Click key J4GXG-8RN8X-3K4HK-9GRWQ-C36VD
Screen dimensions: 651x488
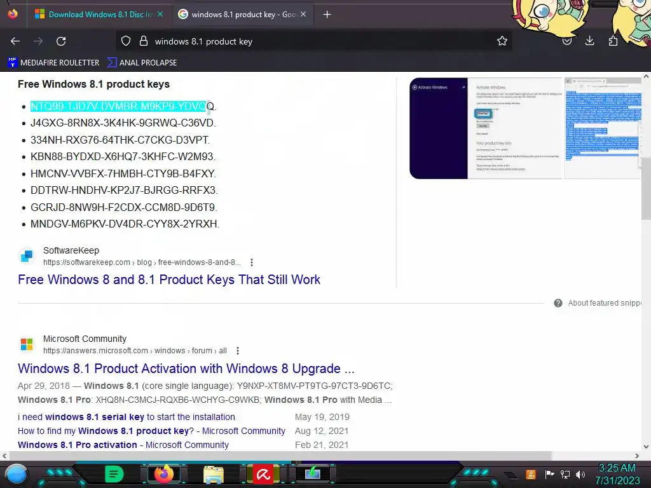pos(123,123)
